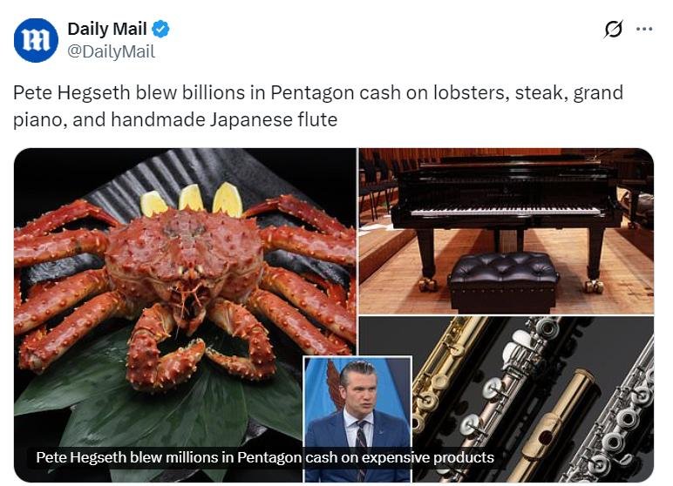
Task: Click the lemon slices on the crab photo
Action: pyautogui.click(x=192, y=199)
